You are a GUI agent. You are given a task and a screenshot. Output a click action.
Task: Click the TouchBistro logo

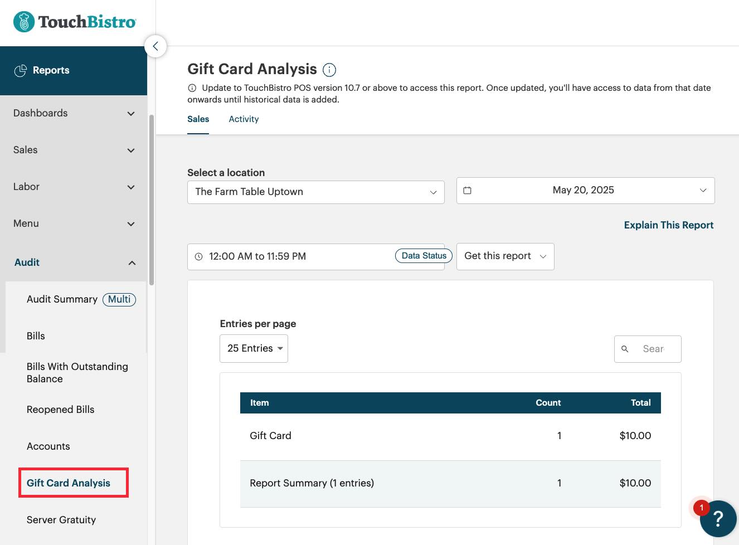point(74,21)
